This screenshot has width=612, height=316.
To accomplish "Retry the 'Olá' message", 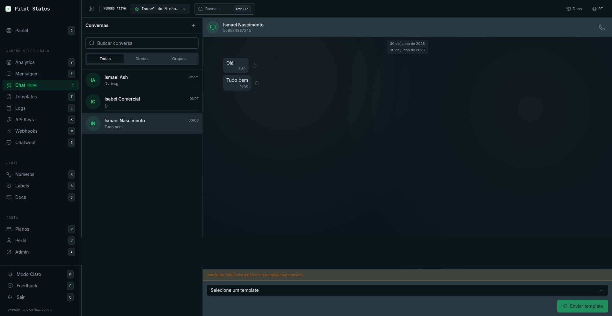I will [x=255, y=66].
